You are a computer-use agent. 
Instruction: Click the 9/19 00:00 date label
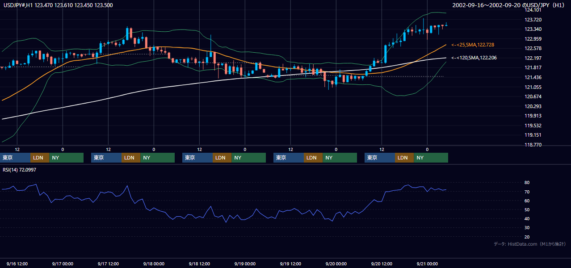click(x=245, y=264)
